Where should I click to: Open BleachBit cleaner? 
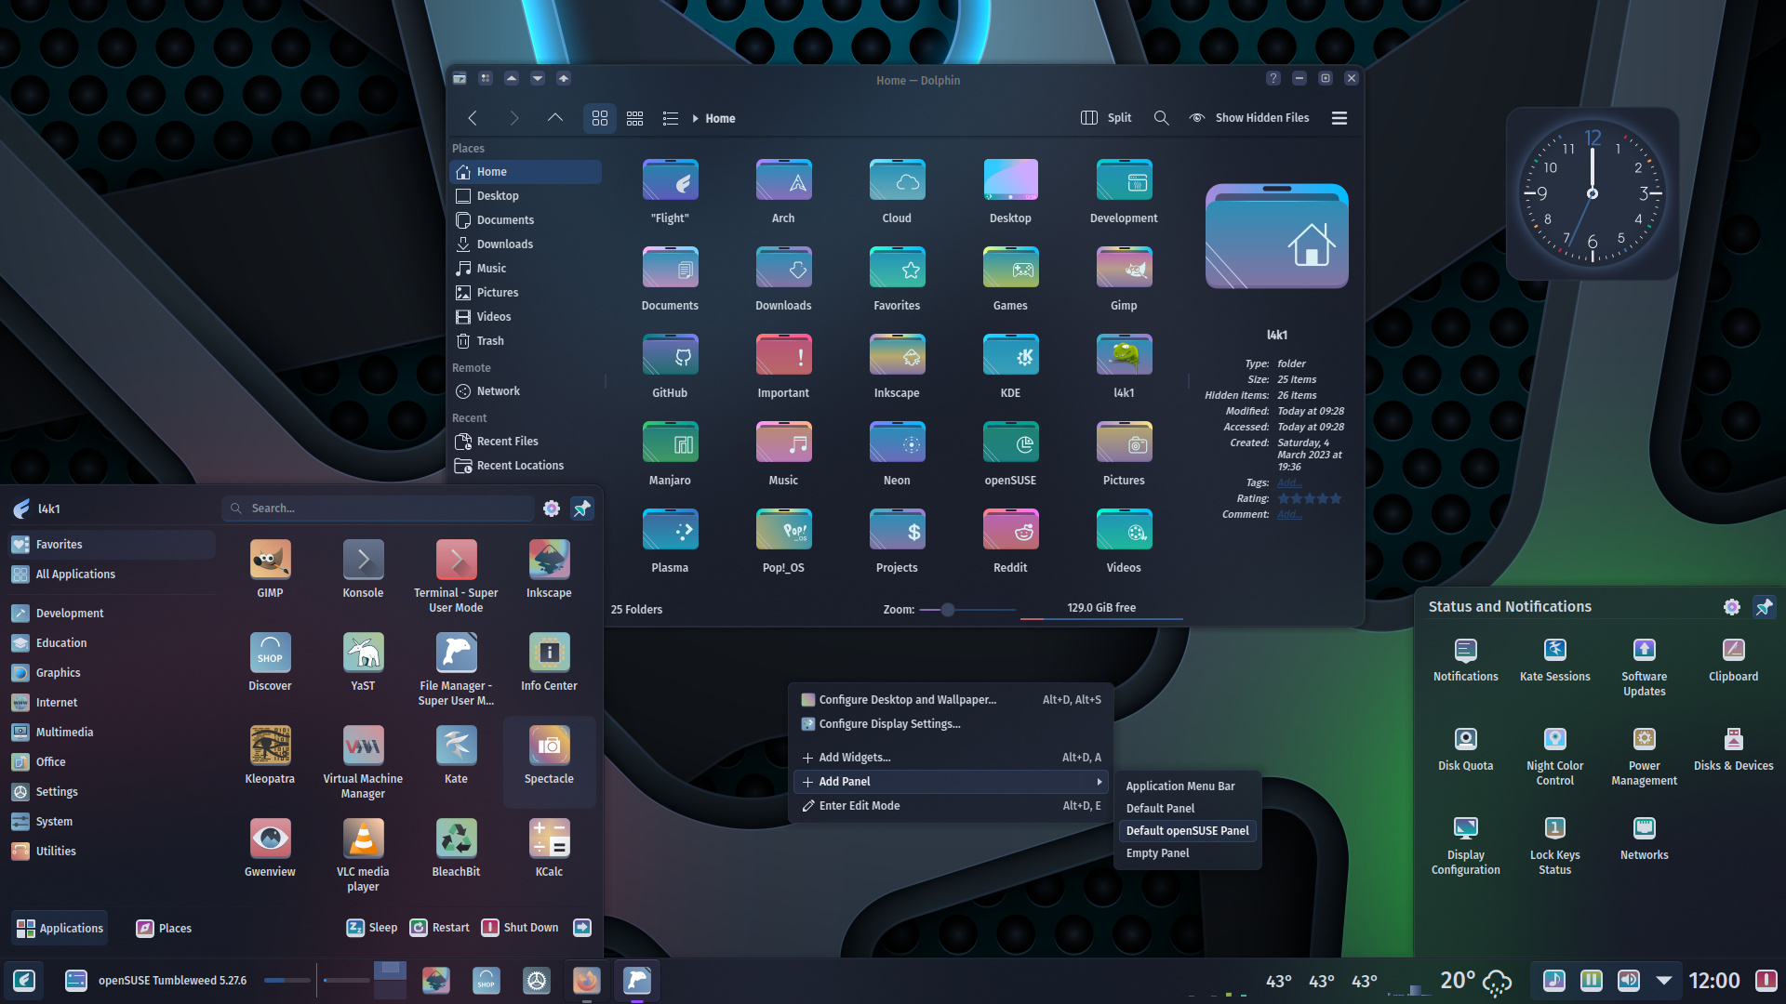(456, 848)
